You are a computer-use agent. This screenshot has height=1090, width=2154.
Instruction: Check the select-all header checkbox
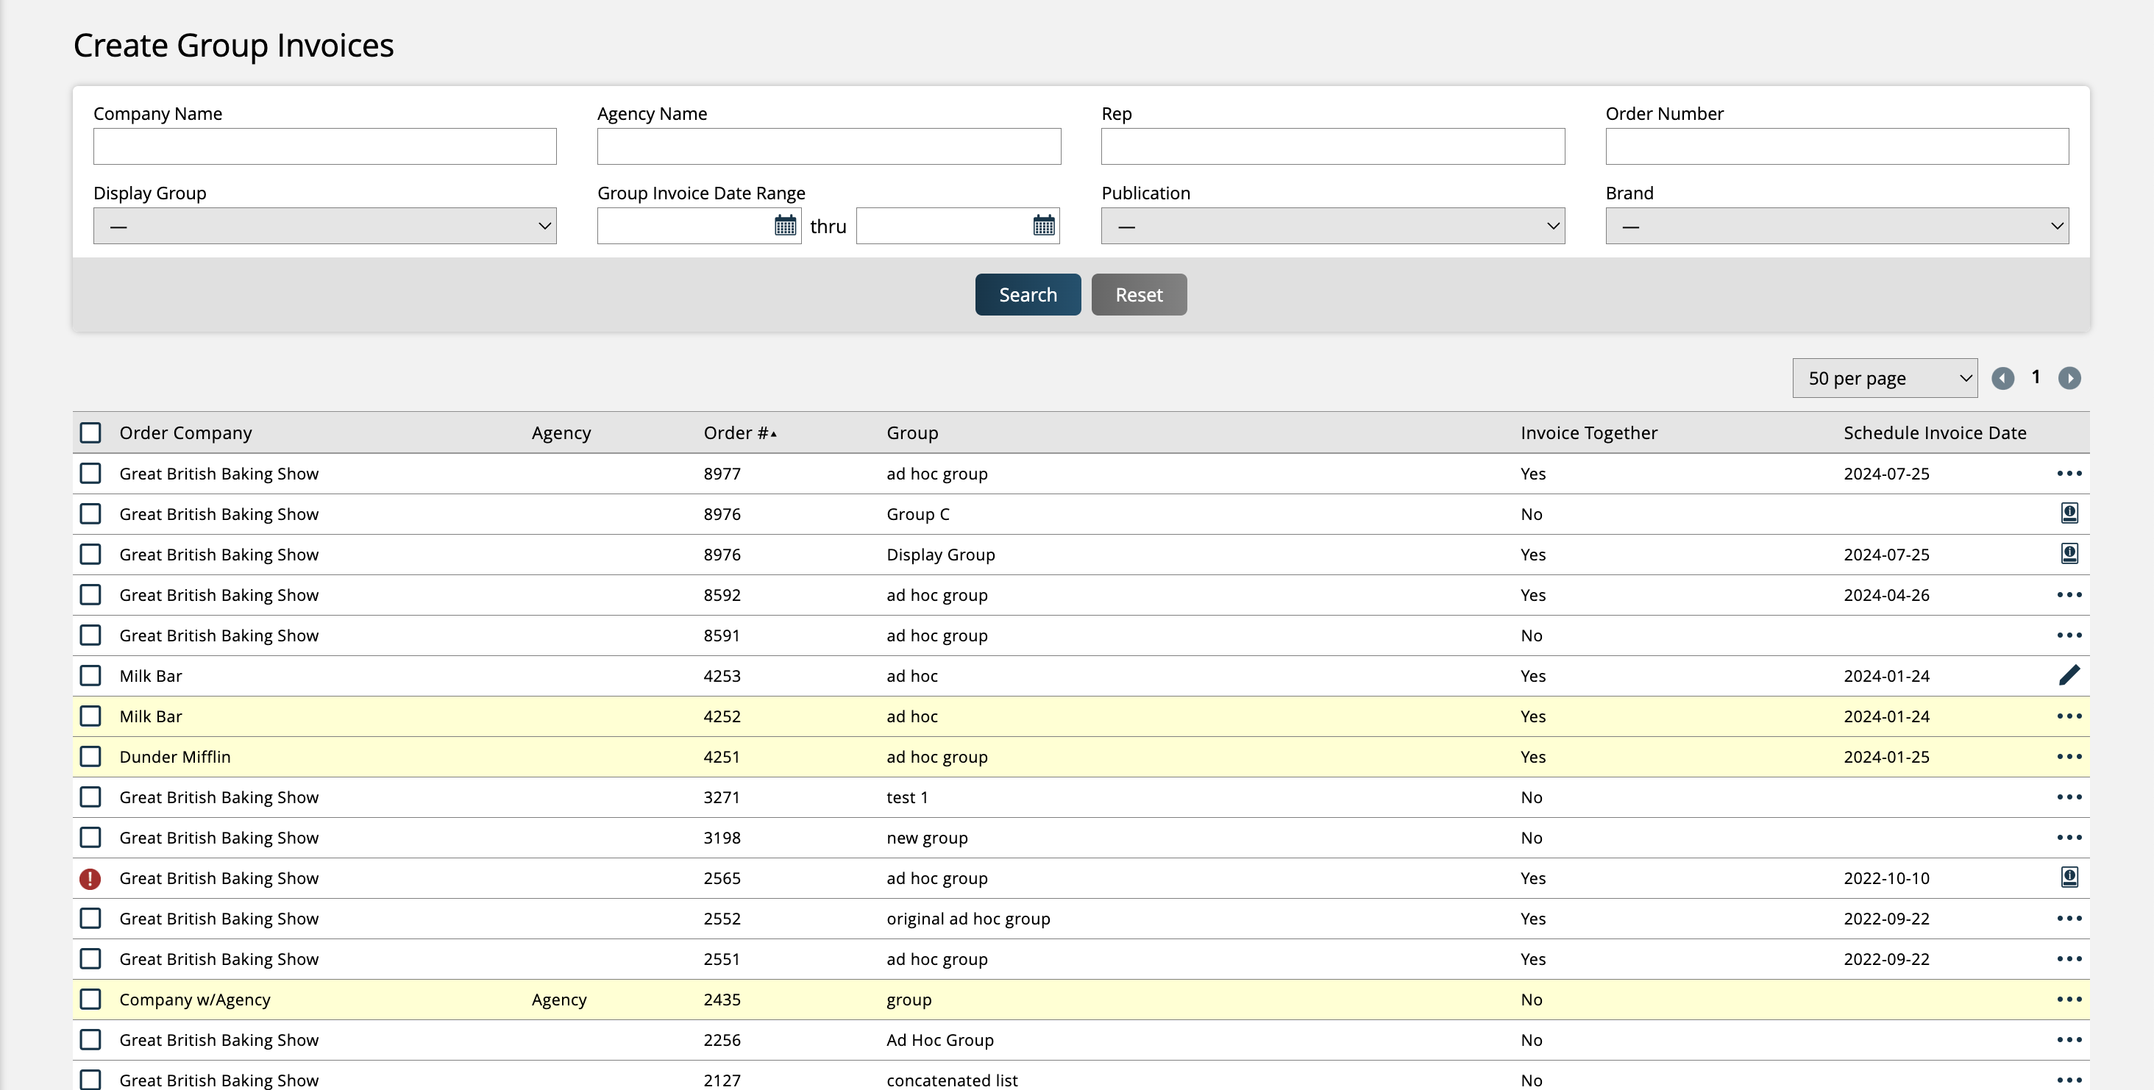tap(90, 433)
